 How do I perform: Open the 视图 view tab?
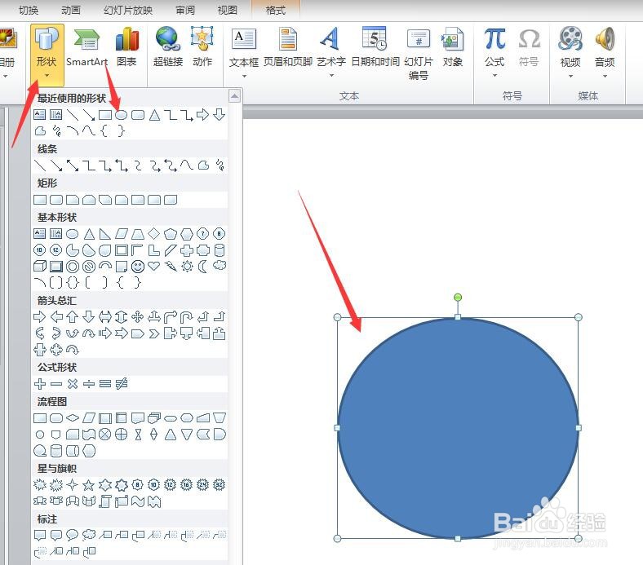(228, 10)
